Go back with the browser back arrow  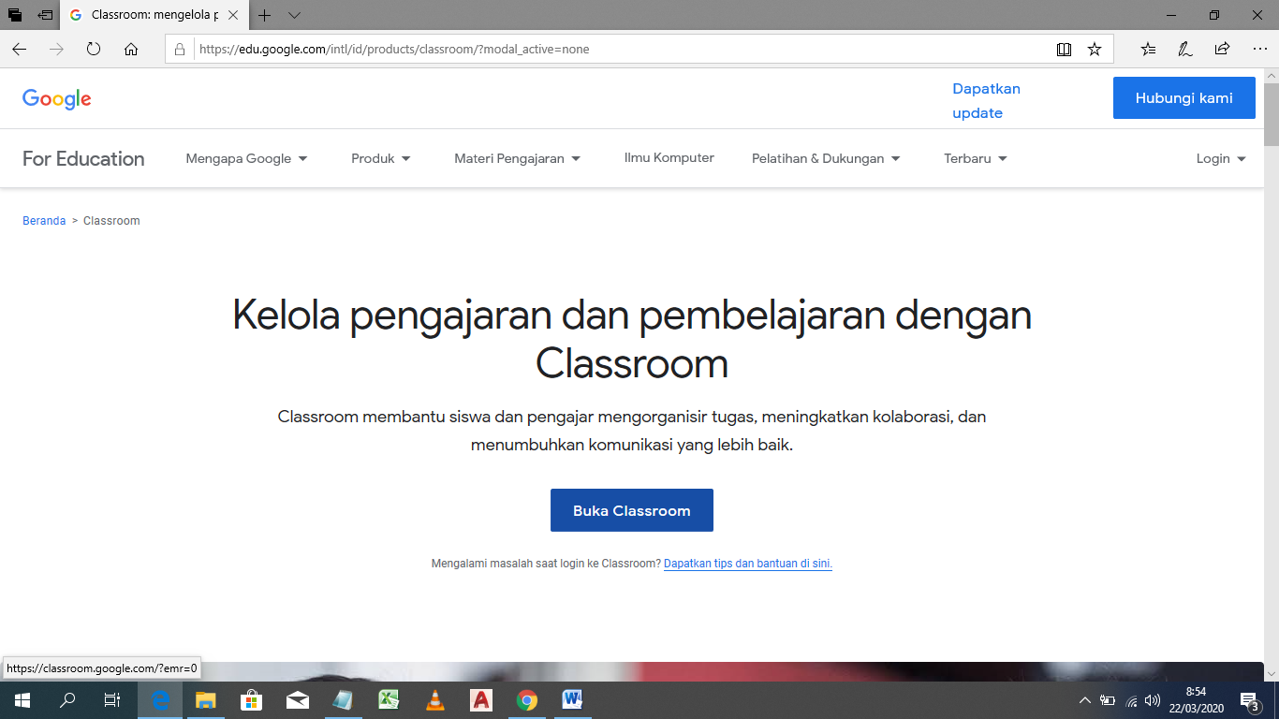click(x=20, y=50)
